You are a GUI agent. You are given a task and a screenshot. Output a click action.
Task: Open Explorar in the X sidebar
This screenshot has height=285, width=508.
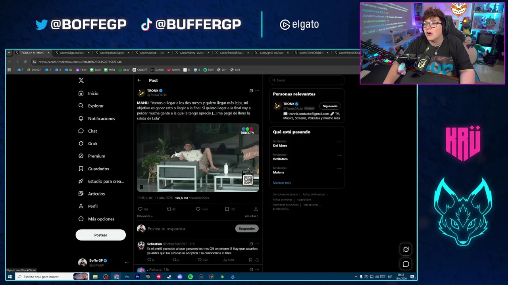coord(91,106)
